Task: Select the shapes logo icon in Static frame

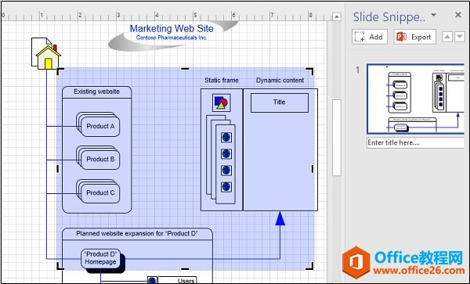Action: (221, 102)
